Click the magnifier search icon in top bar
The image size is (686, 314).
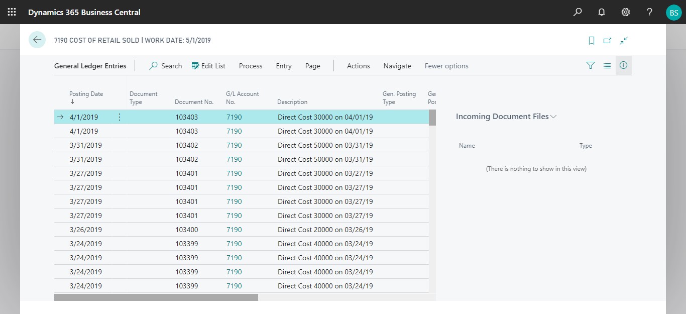(x=578, y=12)
